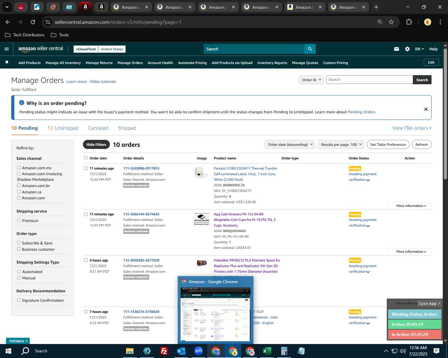Toggle the Signature Confirmation checkbox
The height and width of the screenshot is (358, 448).
19,300
